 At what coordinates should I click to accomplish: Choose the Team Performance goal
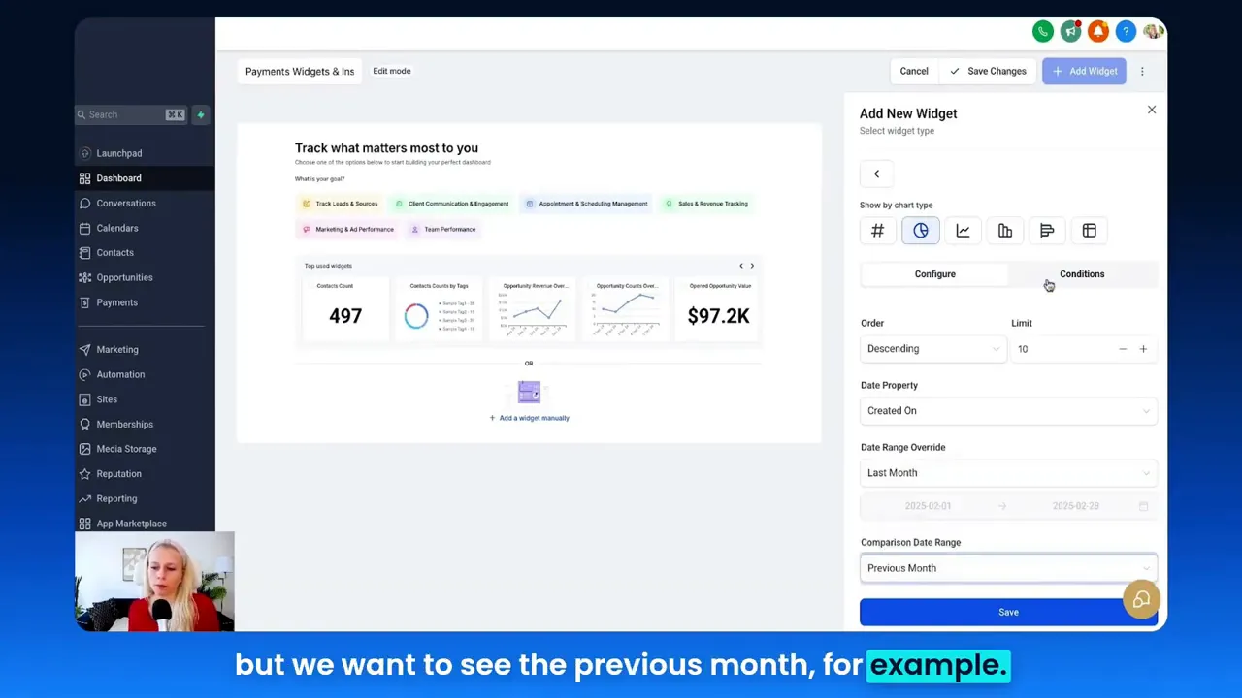(x=443, y=230)
